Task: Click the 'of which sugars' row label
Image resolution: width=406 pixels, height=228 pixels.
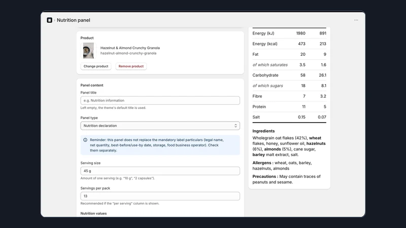Action: tap(268, 86)
